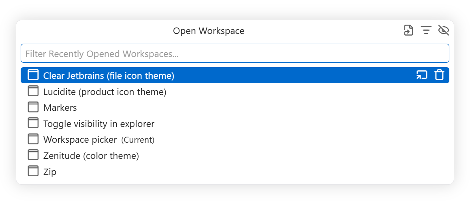Viewport: 470px width, 205px height.
Task: Click the window icon beside Zip
Action: 33,171
